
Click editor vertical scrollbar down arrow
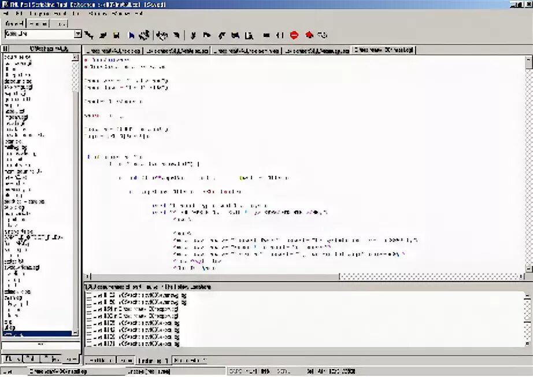529,268
